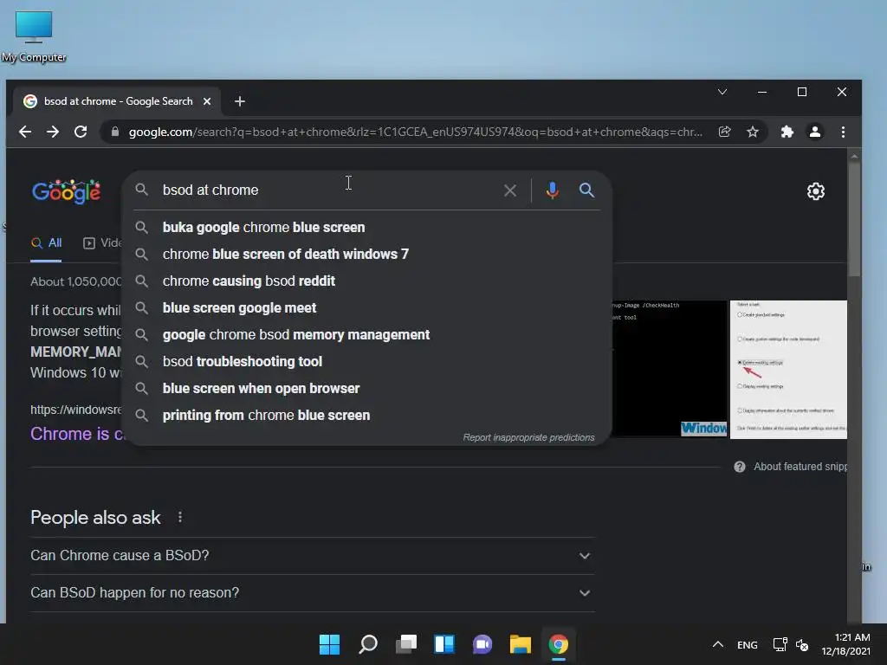Select suggestion 'buka google chrome blue screen'
887x665 pixels.
366,228
